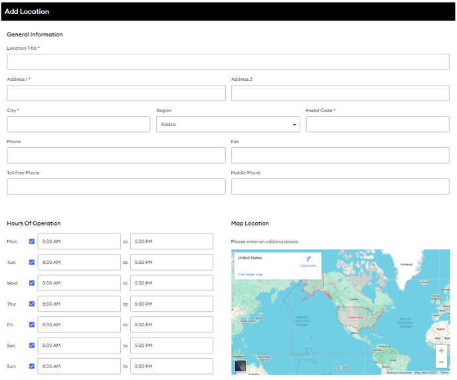Click the Directions icon on the map

click(x=308, y=259)
